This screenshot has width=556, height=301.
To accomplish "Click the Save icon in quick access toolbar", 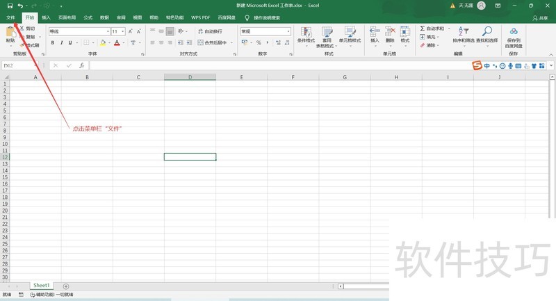I will click(x=10, y=6).
